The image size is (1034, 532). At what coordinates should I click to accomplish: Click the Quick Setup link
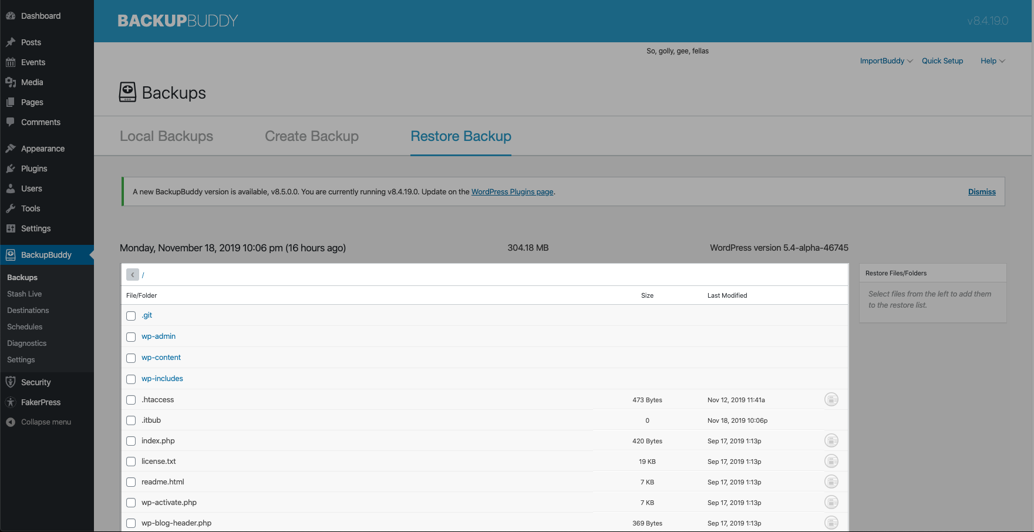tap(942, 60)
